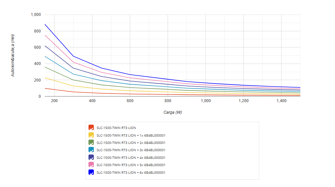Toggle the red SLC-1500-TWIN RT3 LION checkbox
The image size is (335, 187).
coord(91,128)
